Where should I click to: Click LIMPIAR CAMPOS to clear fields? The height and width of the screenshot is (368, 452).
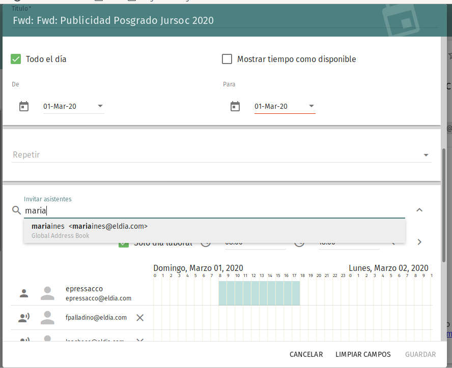click(363, 354)
